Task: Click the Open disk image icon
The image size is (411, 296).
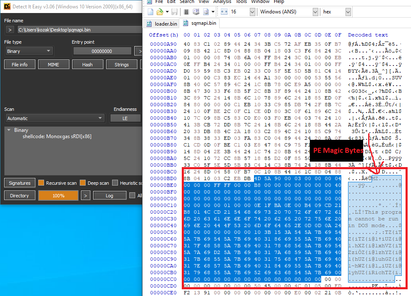Action: pyautogui.click(x=206, y=12)
